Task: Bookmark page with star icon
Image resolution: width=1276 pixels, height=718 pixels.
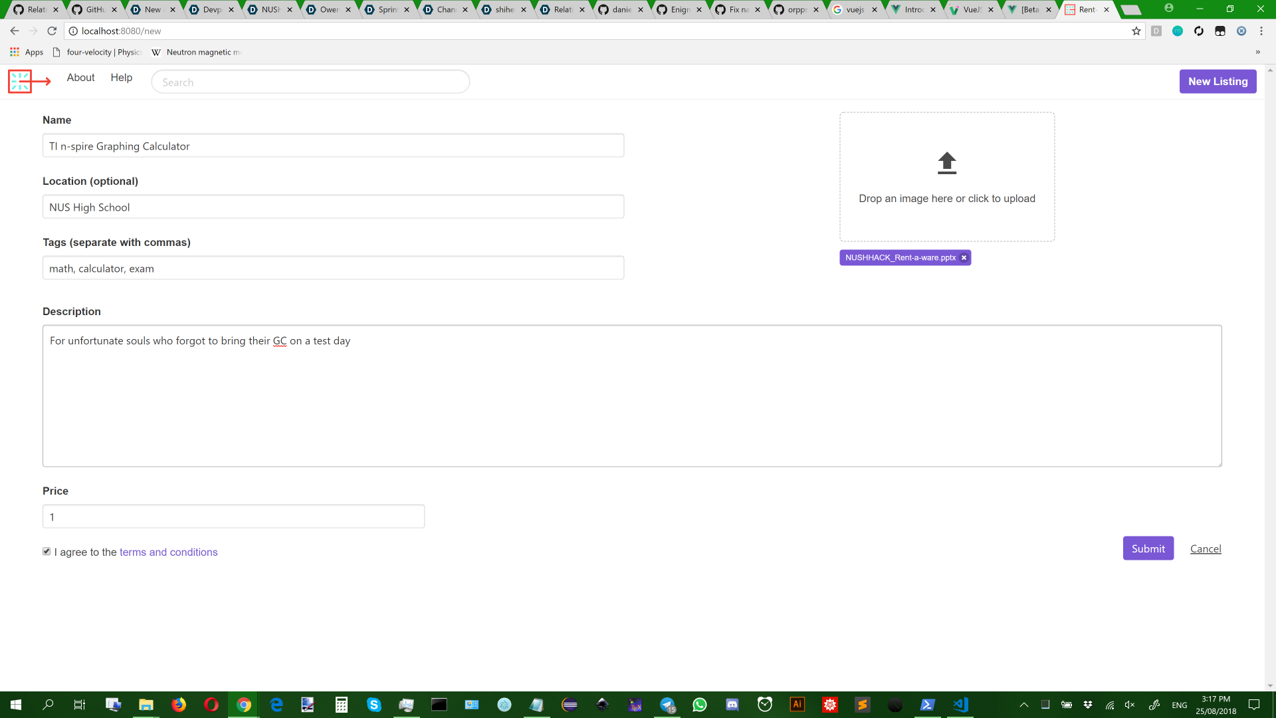Action: click(1136, 31)
